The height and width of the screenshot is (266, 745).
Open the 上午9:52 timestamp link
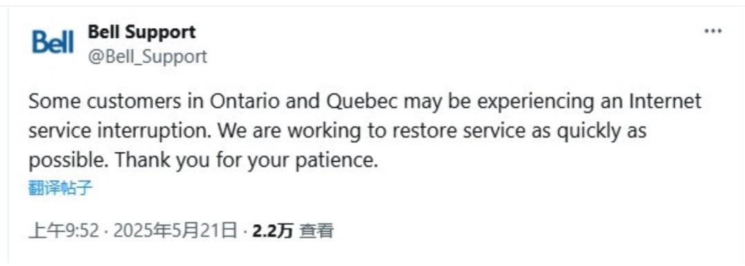tap(63, 231)
